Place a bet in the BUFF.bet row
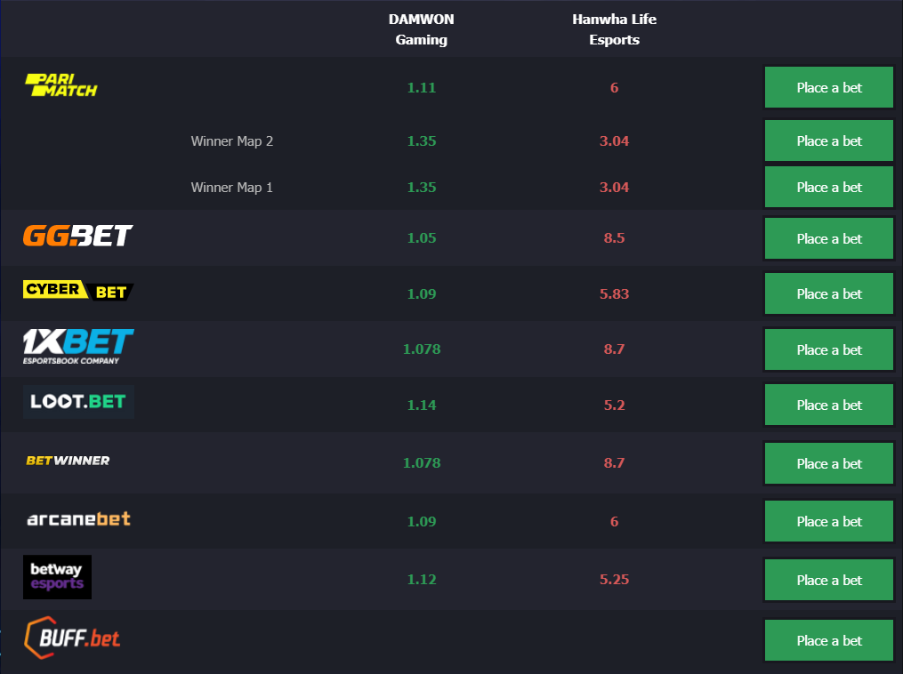This screenshot has width=903, height=674. 828,640
